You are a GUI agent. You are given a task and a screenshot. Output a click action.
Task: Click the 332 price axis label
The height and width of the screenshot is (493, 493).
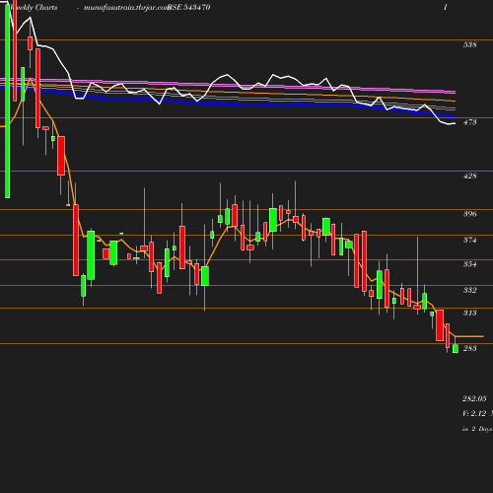469,290
